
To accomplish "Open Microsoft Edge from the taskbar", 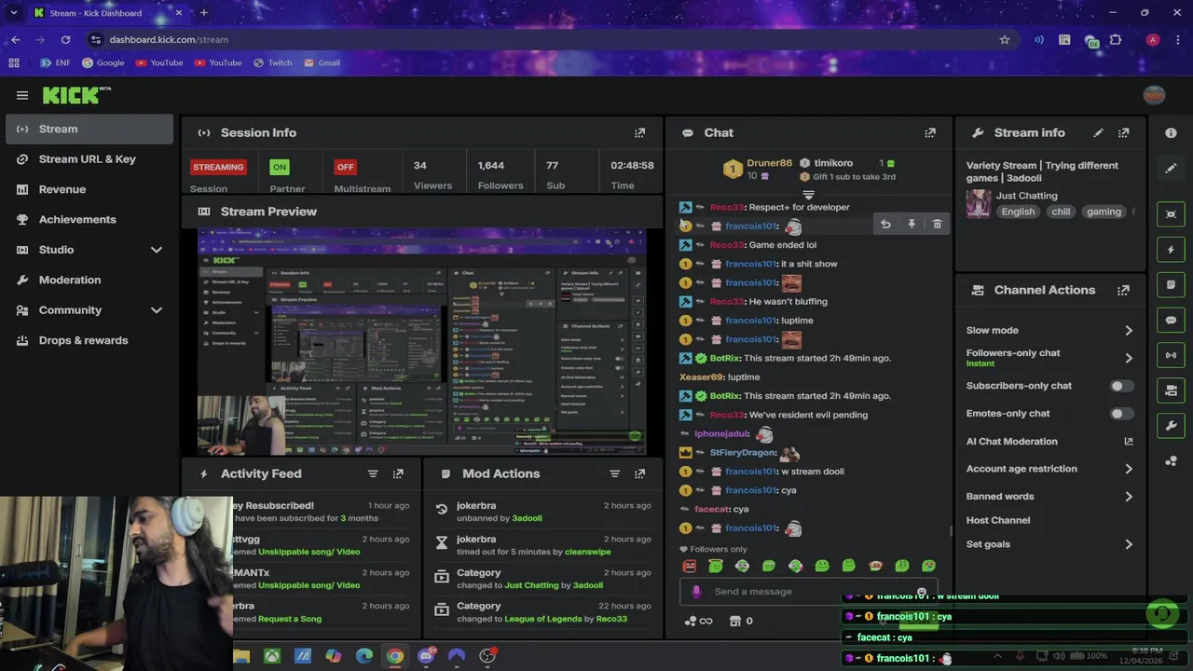I will [x=364, y=656].
